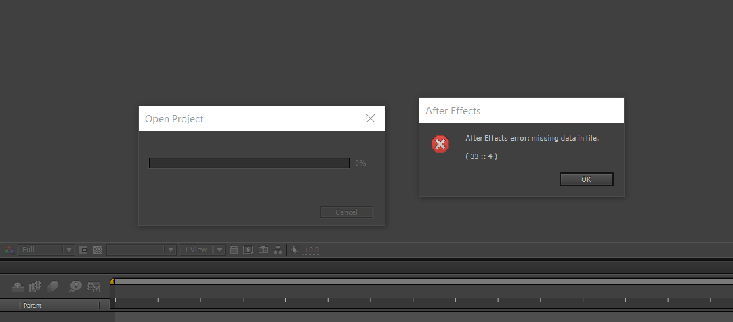Toggle the transparency grid icon
Viewport: 733px width, 322px height.
tap(98, 250)
